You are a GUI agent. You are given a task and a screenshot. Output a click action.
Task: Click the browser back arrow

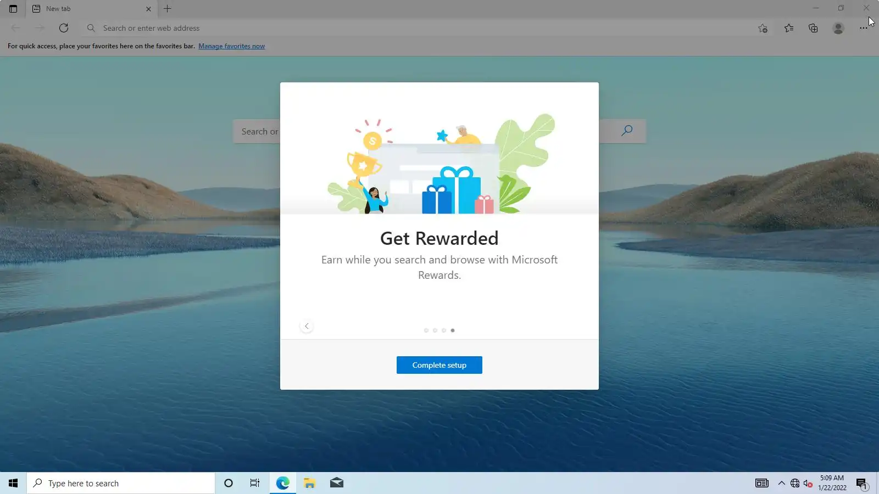pos(15,28)
